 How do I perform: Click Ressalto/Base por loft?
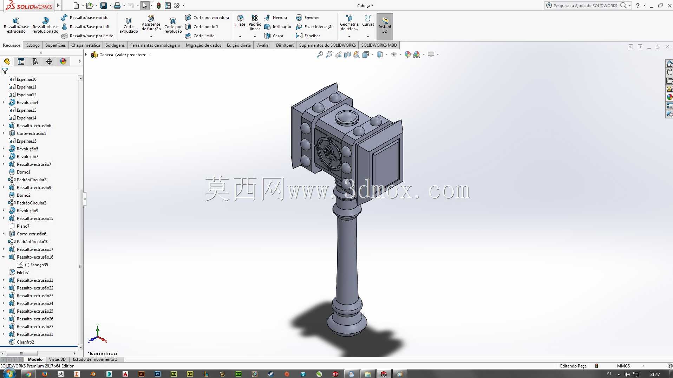[85, 27]
